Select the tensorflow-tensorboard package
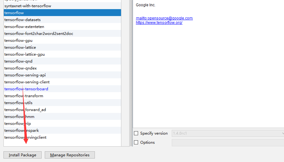284x162 pixels. coord(62,89)
